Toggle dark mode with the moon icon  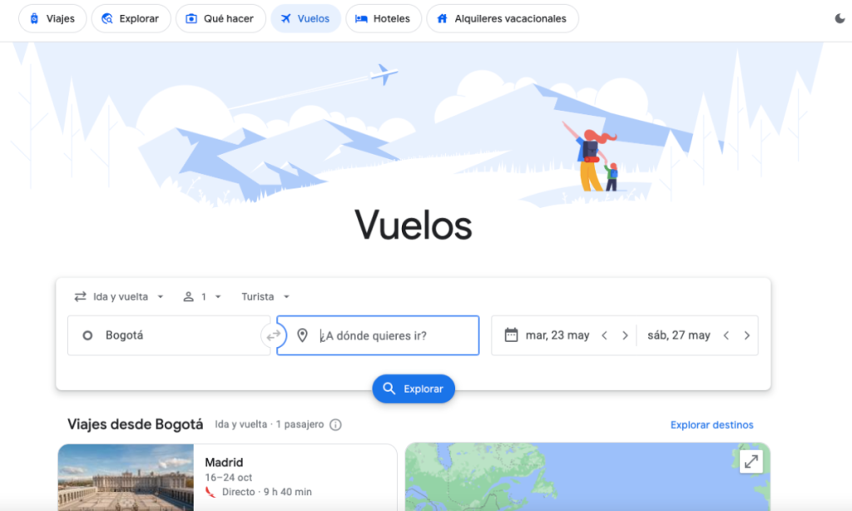(x=840, y=18)
